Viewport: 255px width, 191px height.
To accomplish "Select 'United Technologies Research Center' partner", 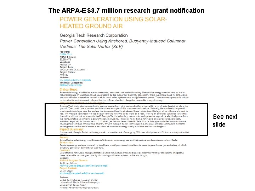I will tap(79, 180).
